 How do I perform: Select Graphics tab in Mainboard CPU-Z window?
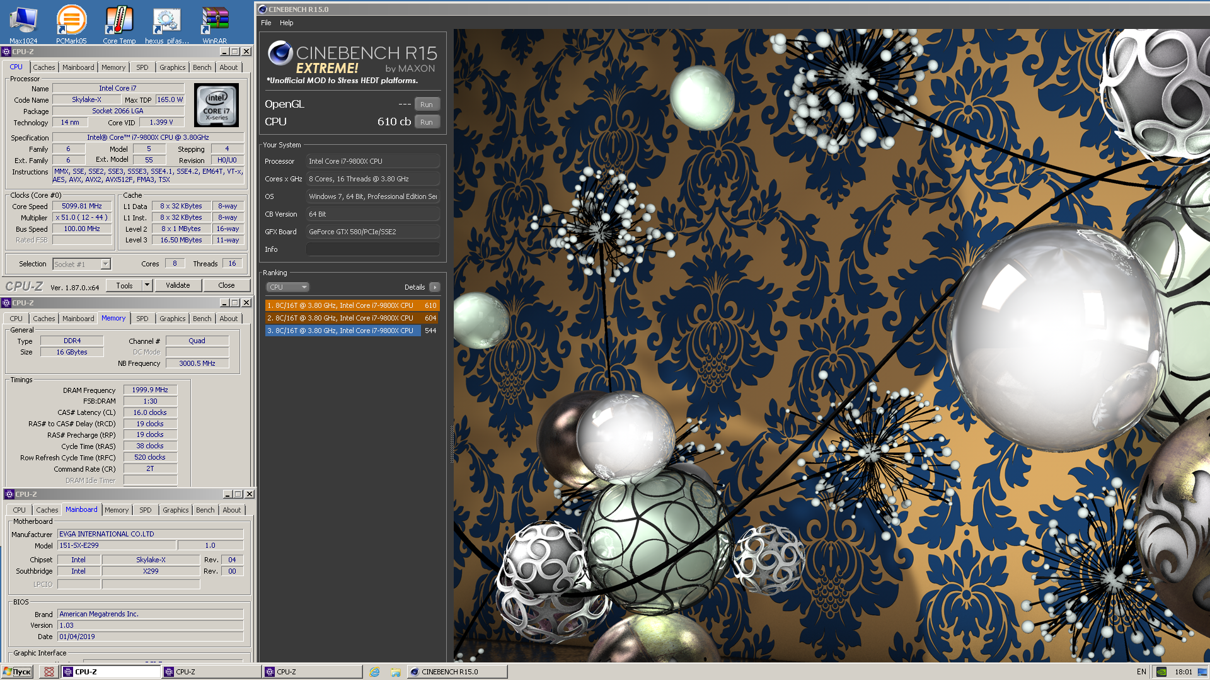pos(175,510)
